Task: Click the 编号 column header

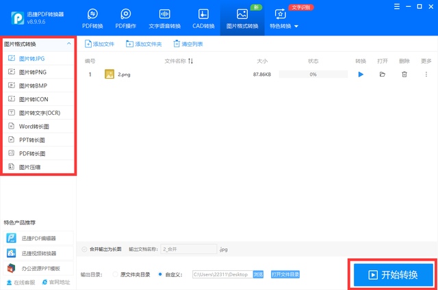Action: click(x=90, y=61)
